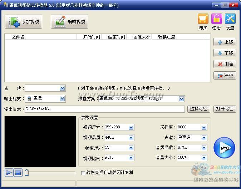Focus the 输出目录 C:\OutPath\ field
This screenshot has height=189, width=241.
tap(105, 109)
